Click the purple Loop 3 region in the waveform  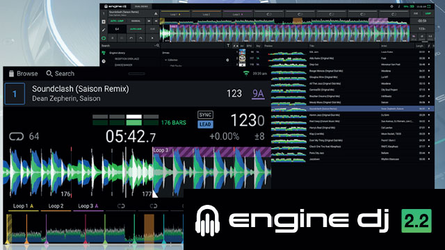click(211, 151)
